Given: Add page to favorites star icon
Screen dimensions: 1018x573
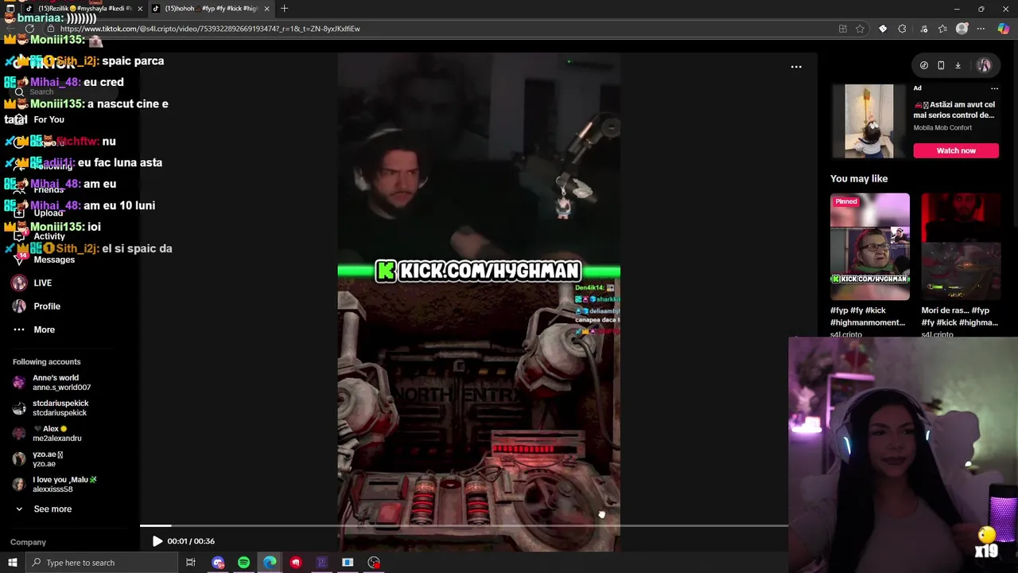Looking at the screenshot, I should 860,29.
